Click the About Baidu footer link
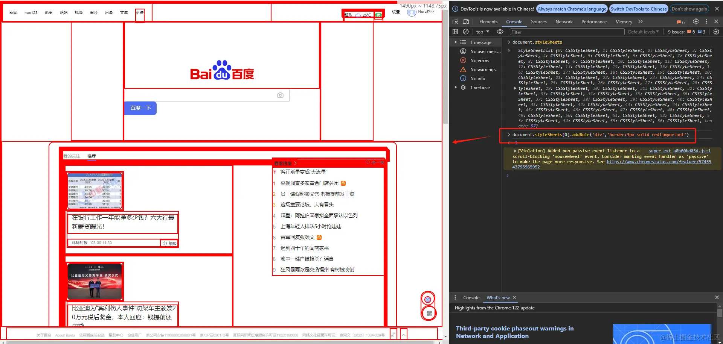Image resolution: width=723 pixels, height=344 pixels. point(65,335)
